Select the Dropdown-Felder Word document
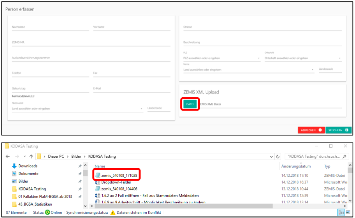 117,182
